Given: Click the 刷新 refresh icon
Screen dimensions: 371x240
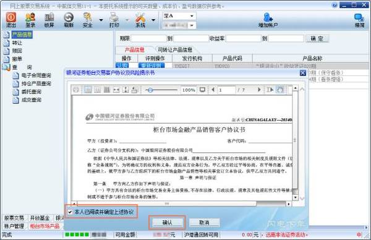Looking at the screenshot, I should (x=69, y=20).
